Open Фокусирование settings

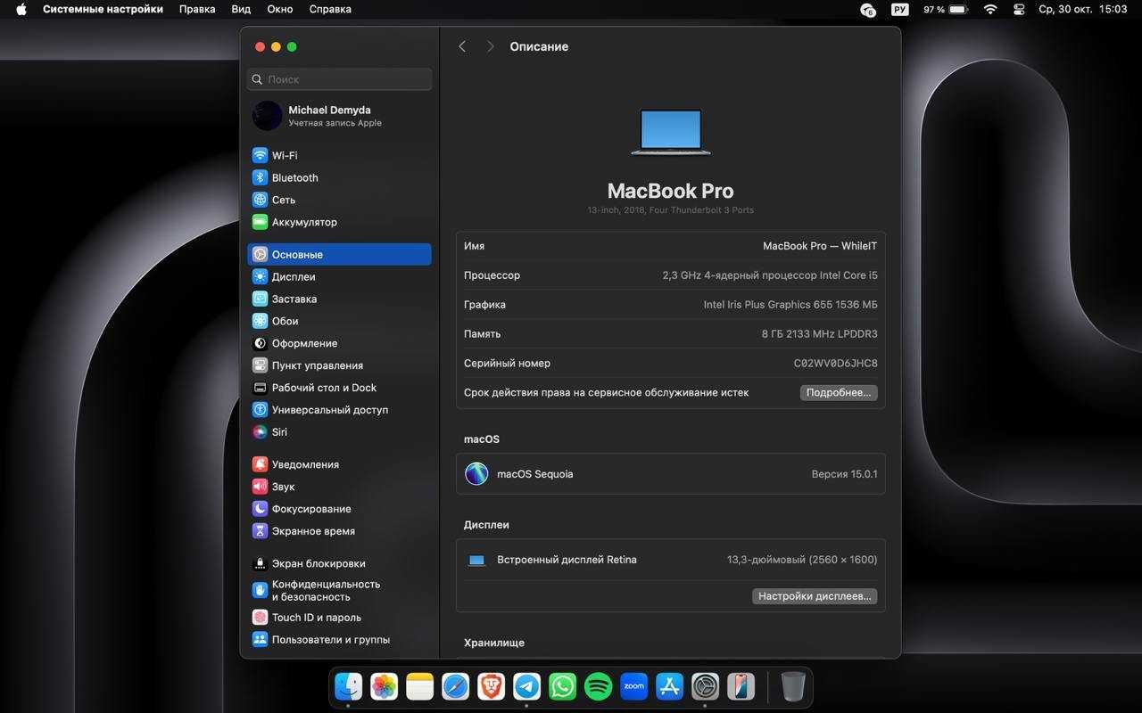[x=339, y=509]
